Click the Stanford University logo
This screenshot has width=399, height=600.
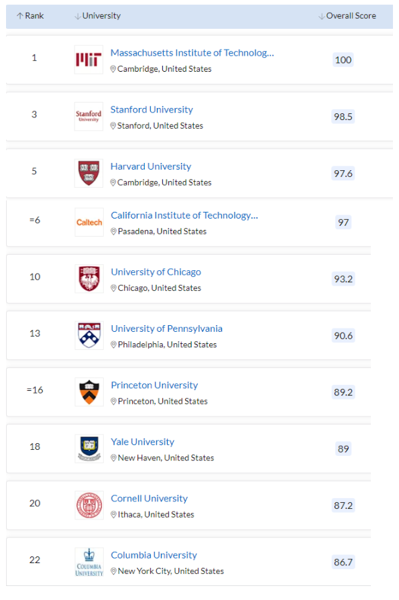pyautogui.click(x=89, y=117)
